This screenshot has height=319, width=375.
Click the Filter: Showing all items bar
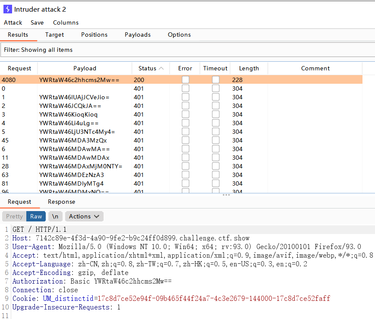[x=187, y=50]
